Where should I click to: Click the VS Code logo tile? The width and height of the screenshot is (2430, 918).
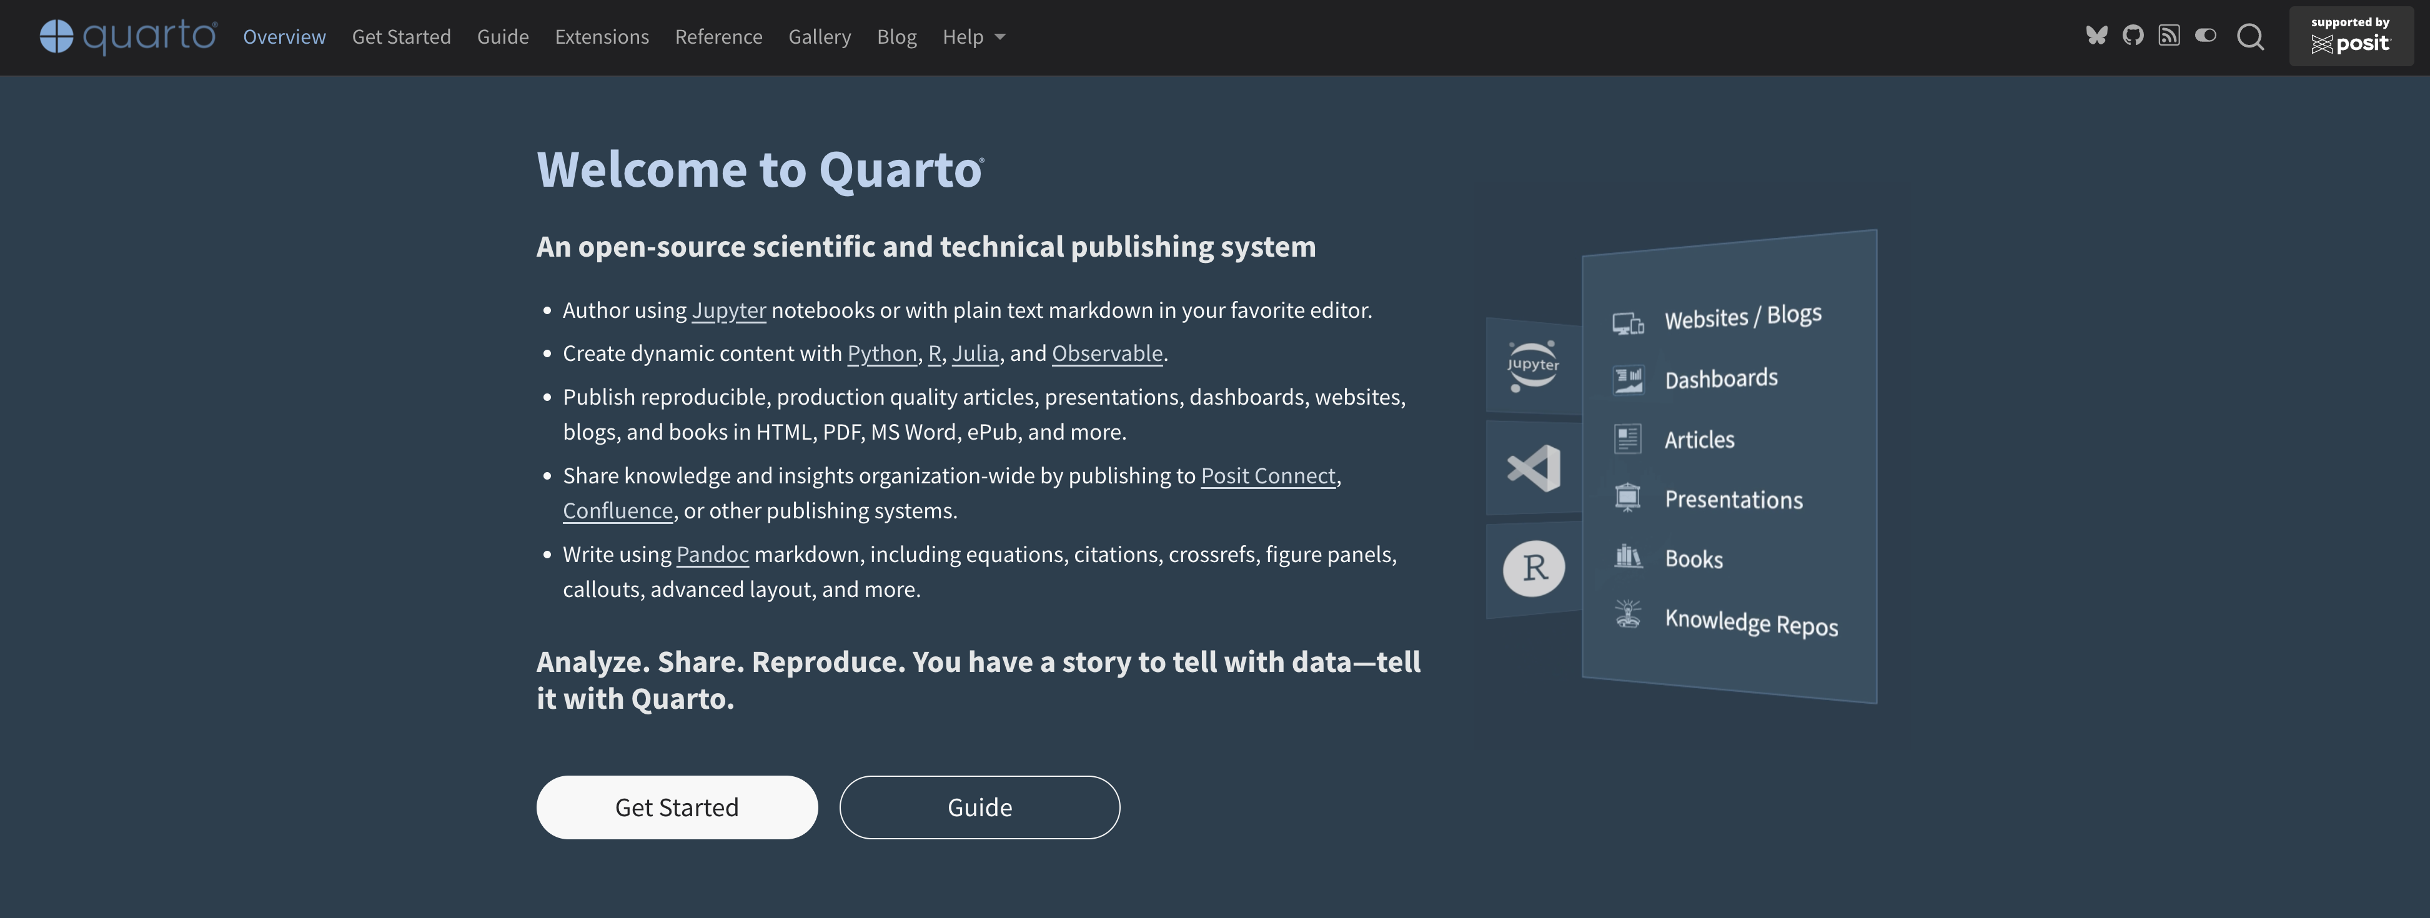(1534, 467)
